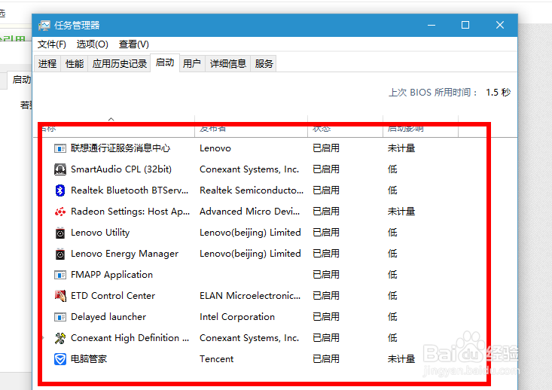Click the ETD Control Center icon

click(x=60, y=296)
